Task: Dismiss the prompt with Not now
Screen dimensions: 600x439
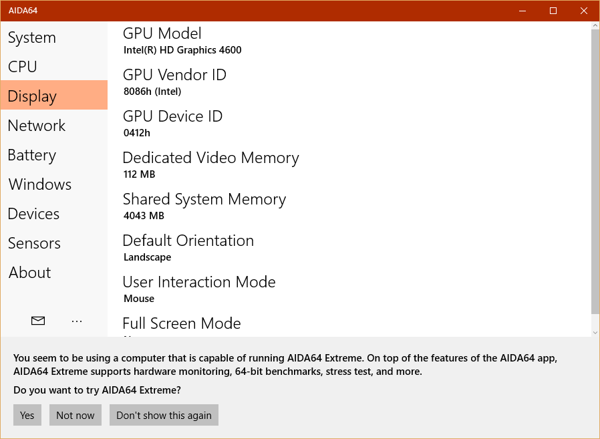Action: 76,415
